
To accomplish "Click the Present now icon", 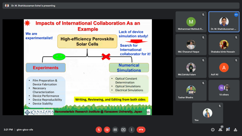I will (123, 130).
